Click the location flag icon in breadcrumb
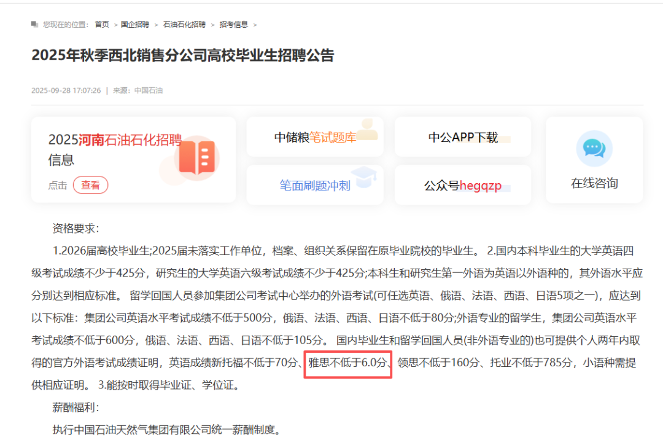Image resolution: width=663 pixels, height=437 pixels. tap(34, 25)
